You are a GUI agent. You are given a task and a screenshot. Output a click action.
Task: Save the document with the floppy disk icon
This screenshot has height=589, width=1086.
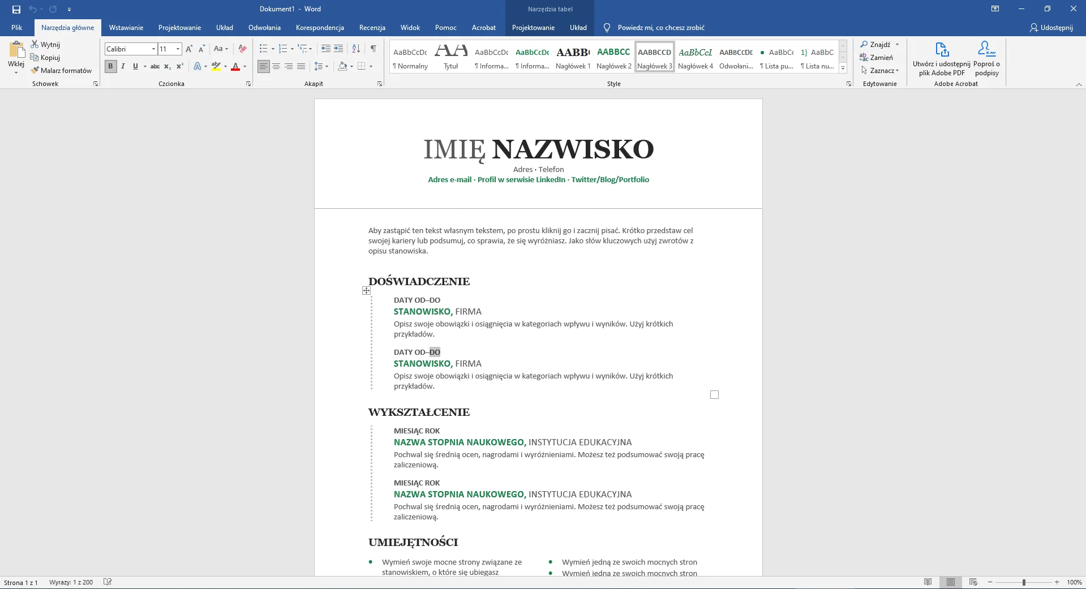click(x=16, y=9)
